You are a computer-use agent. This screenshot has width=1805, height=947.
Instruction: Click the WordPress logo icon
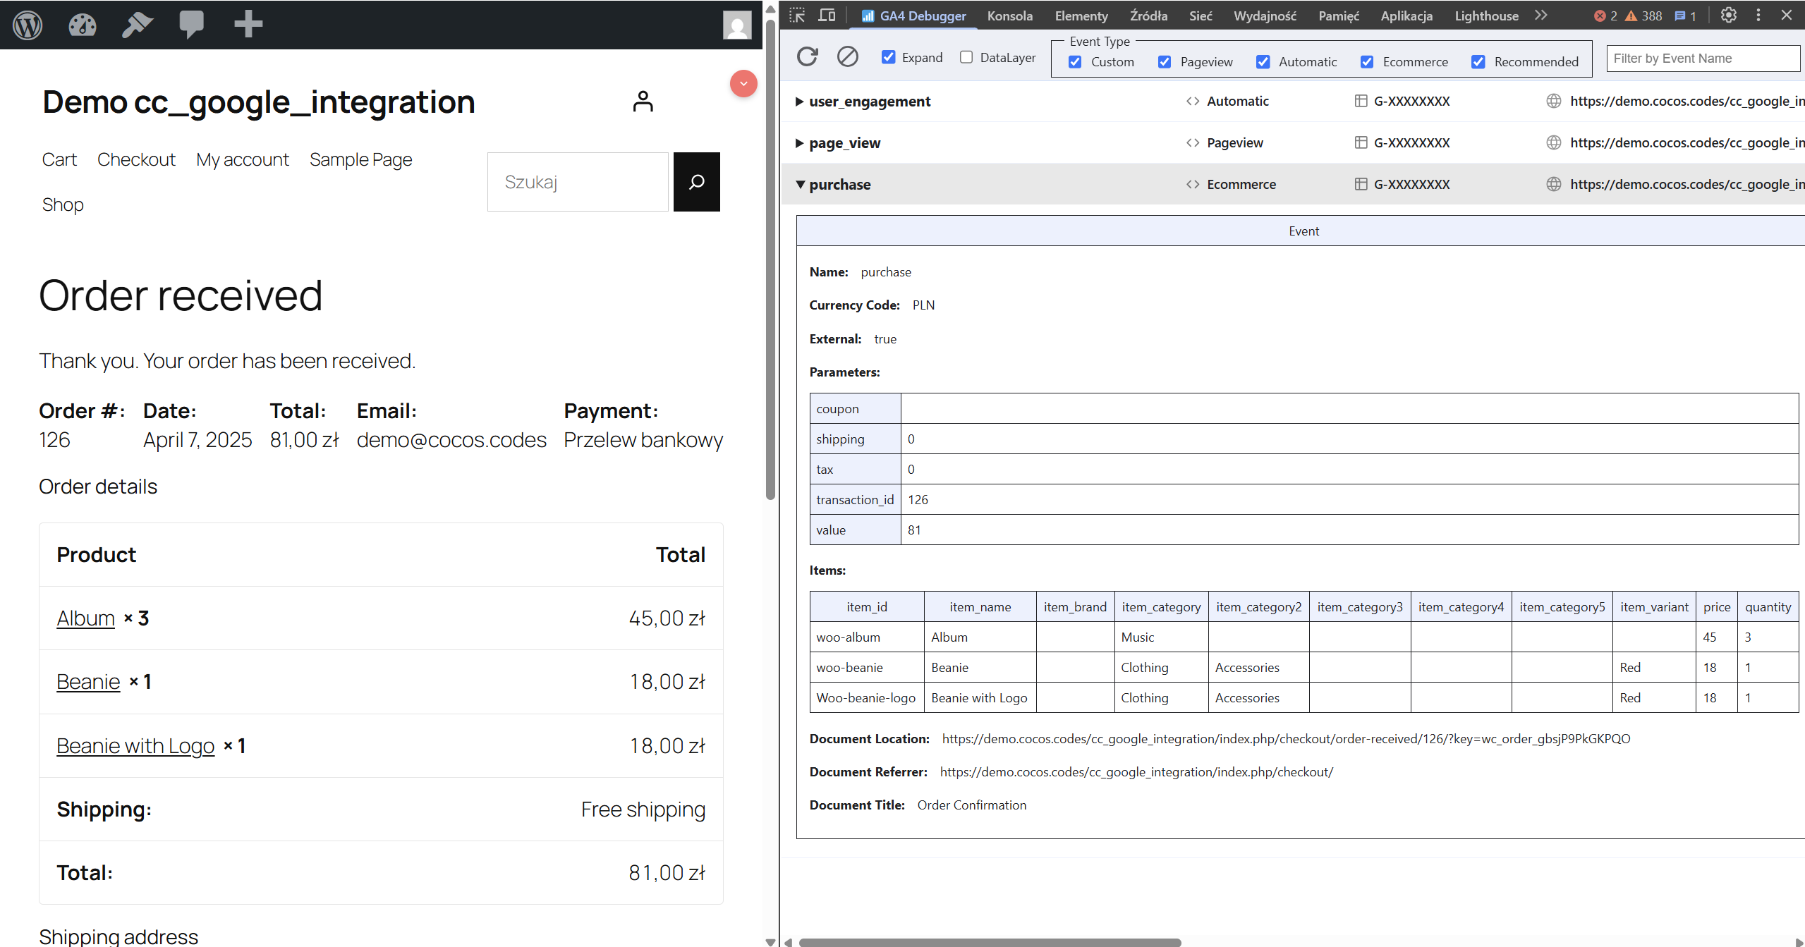tap(28, 25)
